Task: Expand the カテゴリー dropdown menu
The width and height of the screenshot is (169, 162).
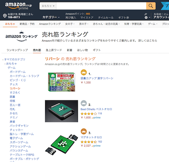Action: 51,17
